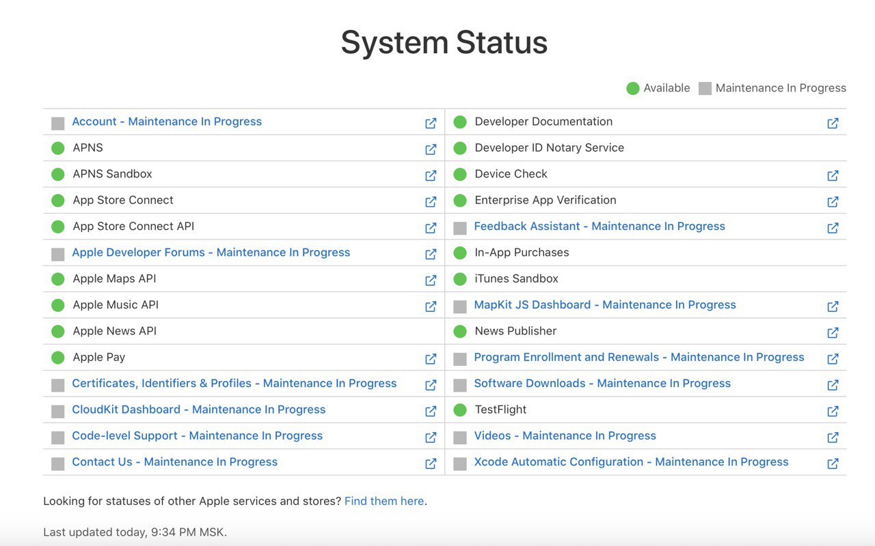Click the gray Maintenance In Progress legend square
The height and width of the screenshot is (546, 875).
pos(705,89)
